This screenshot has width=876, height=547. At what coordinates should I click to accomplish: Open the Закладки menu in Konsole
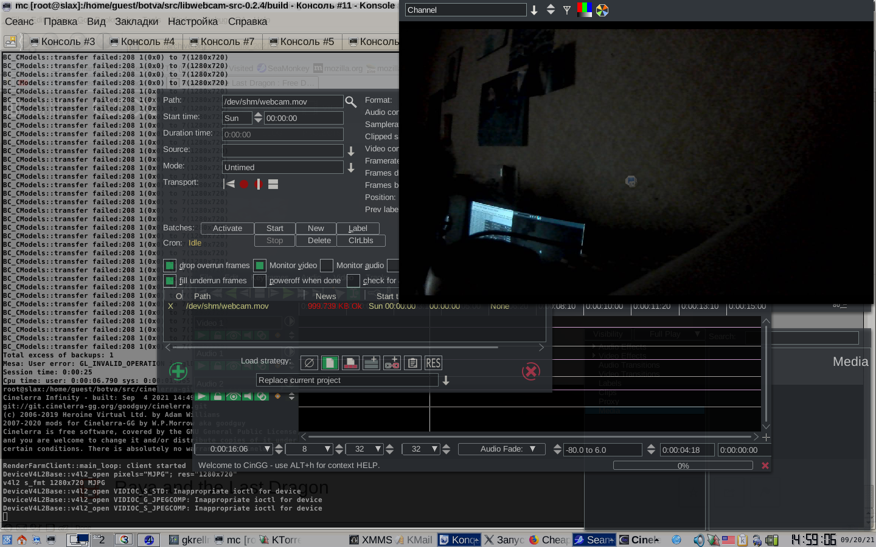coord(136,22)
